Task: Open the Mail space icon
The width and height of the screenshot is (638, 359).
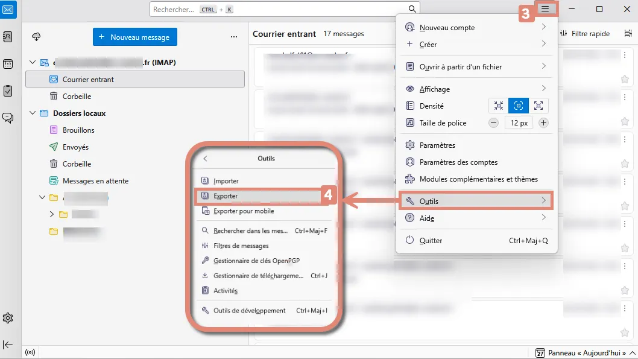Action: click(x=8, y=10)
